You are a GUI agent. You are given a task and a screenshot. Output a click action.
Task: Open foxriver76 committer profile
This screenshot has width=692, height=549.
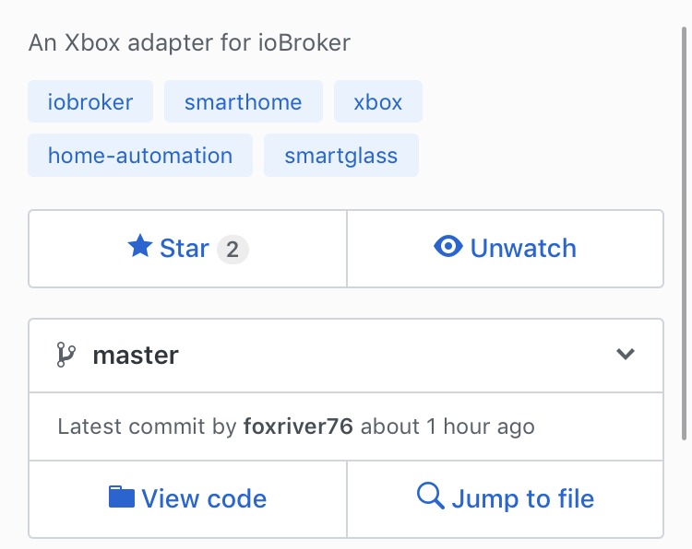(x=298, y=426)
